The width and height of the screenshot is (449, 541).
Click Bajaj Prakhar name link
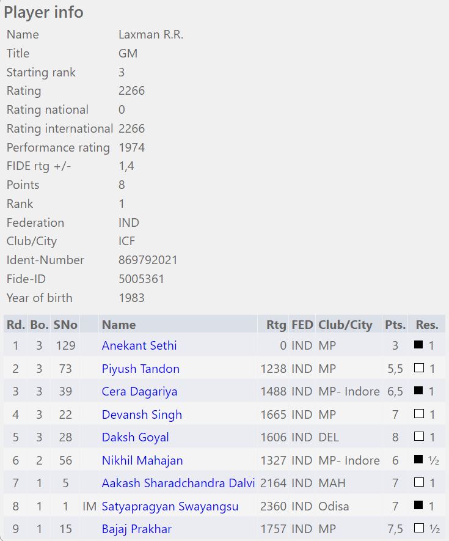(137, 529)
